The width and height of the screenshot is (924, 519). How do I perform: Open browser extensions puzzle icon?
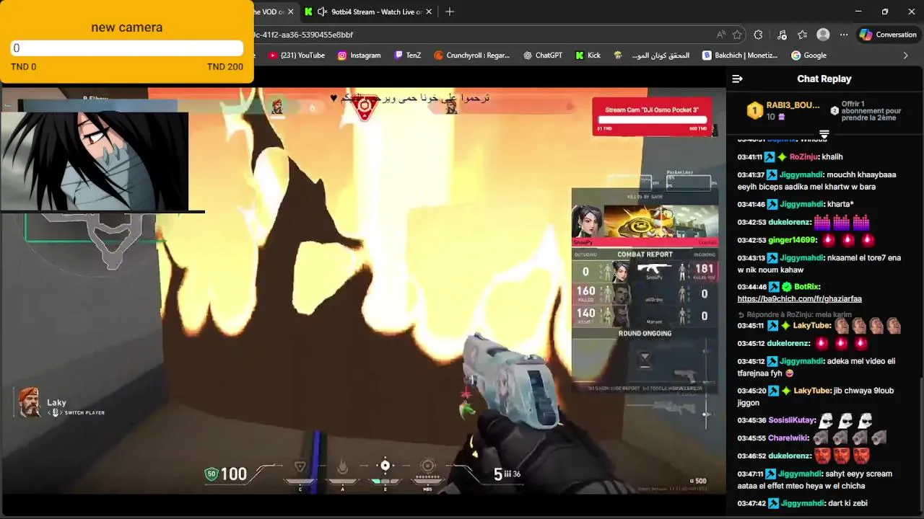point(758,35)
